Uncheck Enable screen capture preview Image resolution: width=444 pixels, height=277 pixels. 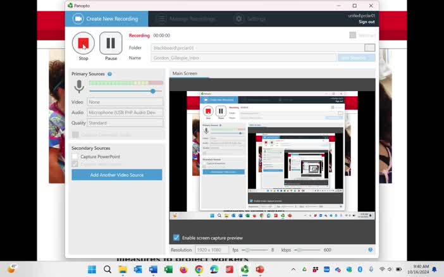point(176,238)
